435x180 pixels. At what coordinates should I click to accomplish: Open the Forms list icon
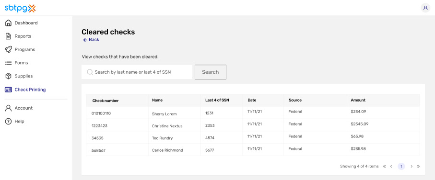[8, 63]
